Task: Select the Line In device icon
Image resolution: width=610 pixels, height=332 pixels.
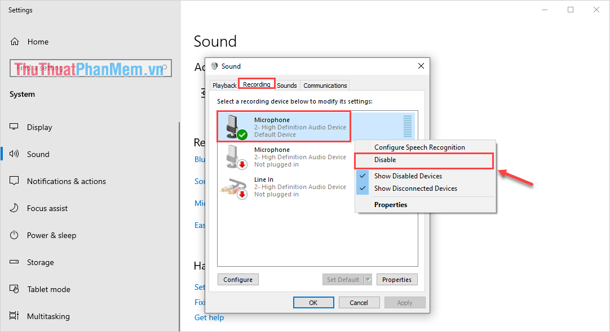Action: pos(233,186)
